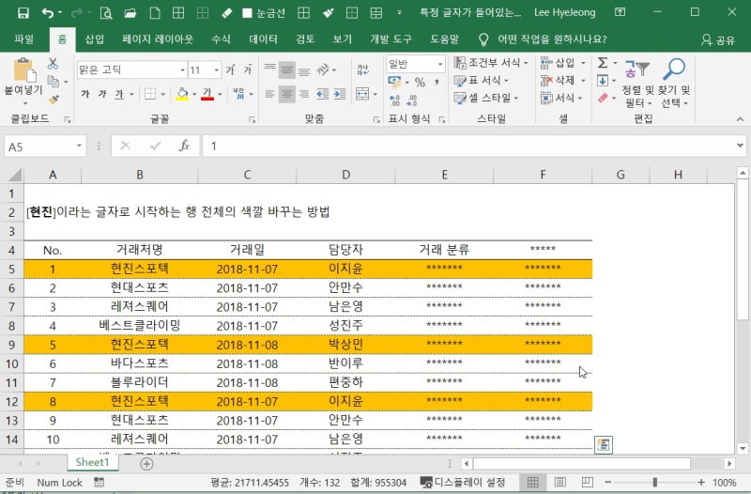Apply comma style format
The width and height of the screenshot is (751, 494).
coord(437,82)
